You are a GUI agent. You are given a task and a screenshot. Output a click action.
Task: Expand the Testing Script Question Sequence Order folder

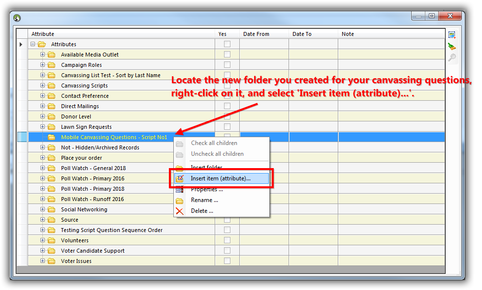point(43,230)
